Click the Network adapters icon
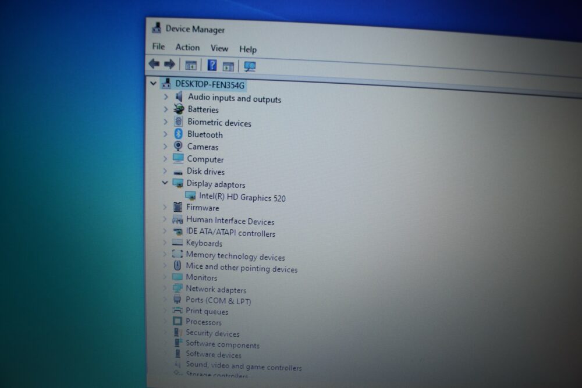The image size is (582, 388). [178, 288]
